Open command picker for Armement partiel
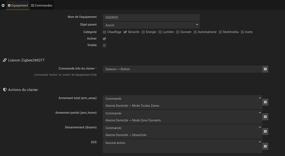 (265, 117)
